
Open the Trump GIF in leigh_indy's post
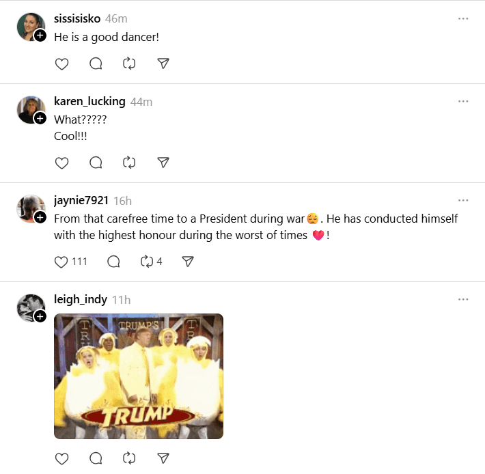tap(139, 376)
